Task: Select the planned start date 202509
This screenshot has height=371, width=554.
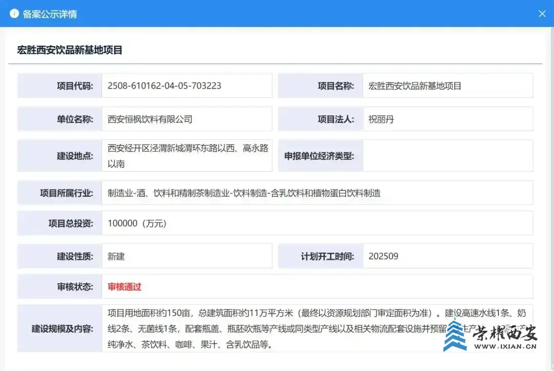Action: coord(383,256)
